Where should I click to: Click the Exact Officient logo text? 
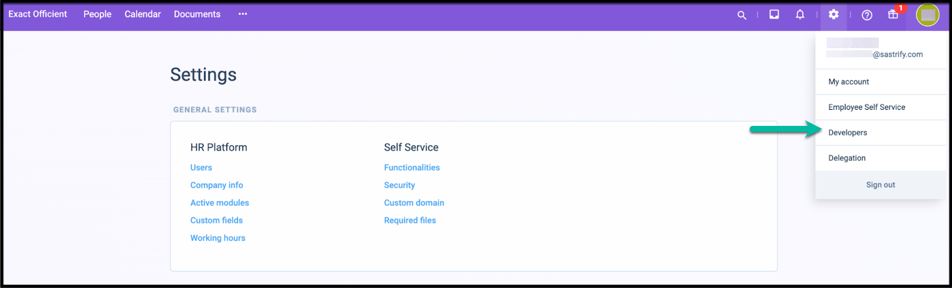click(x=37, y=14)
